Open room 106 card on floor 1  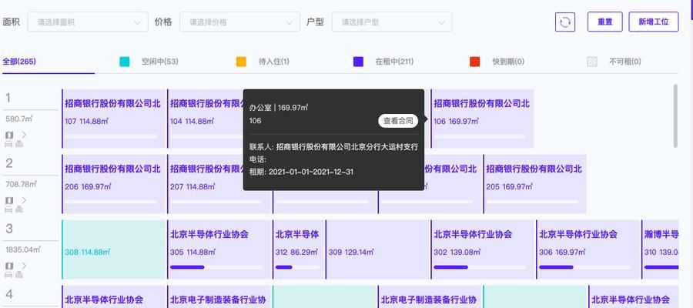482,119
